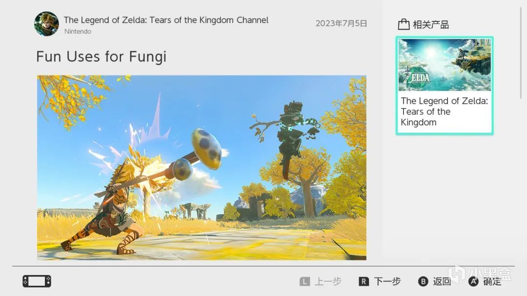Open Tears of the Kingdom product card
527x296 pixels.
coord(445,86)
